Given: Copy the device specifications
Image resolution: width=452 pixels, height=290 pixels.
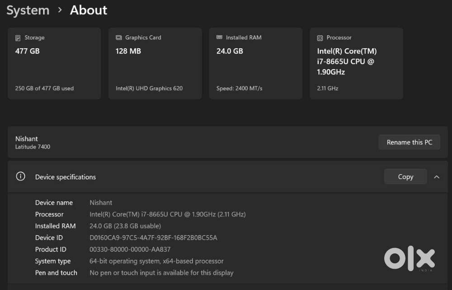Looking at the screenshot, I should coord(405,177).
